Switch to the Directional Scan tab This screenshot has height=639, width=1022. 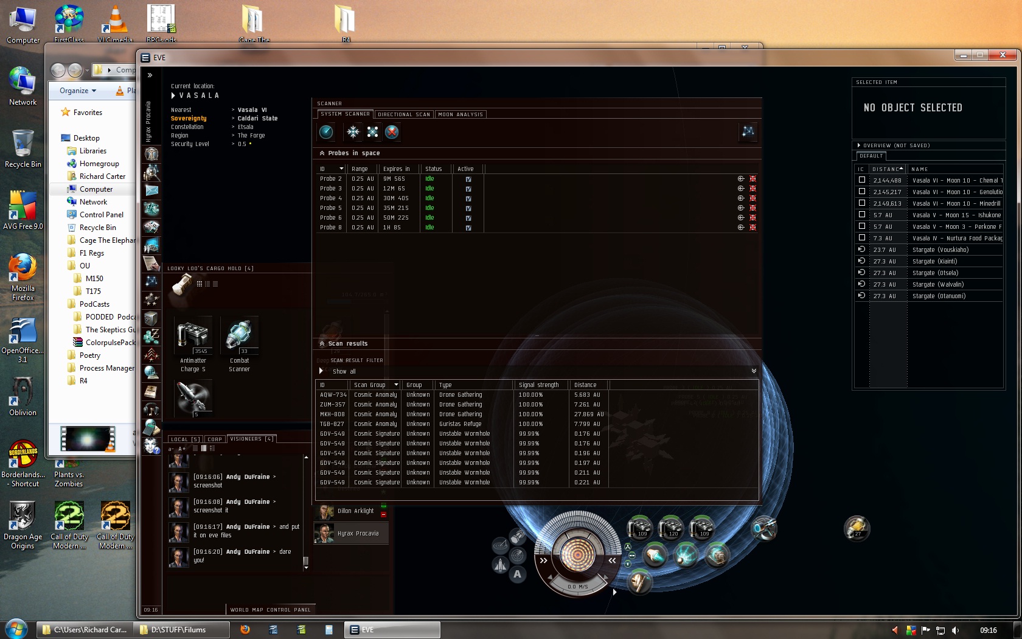tap(404, 114)
